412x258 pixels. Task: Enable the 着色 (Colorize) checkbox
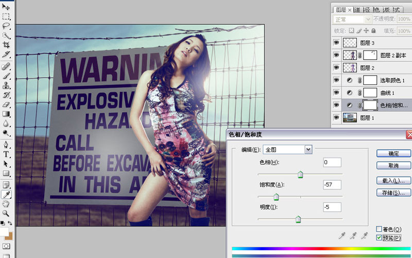click(379, 229)
